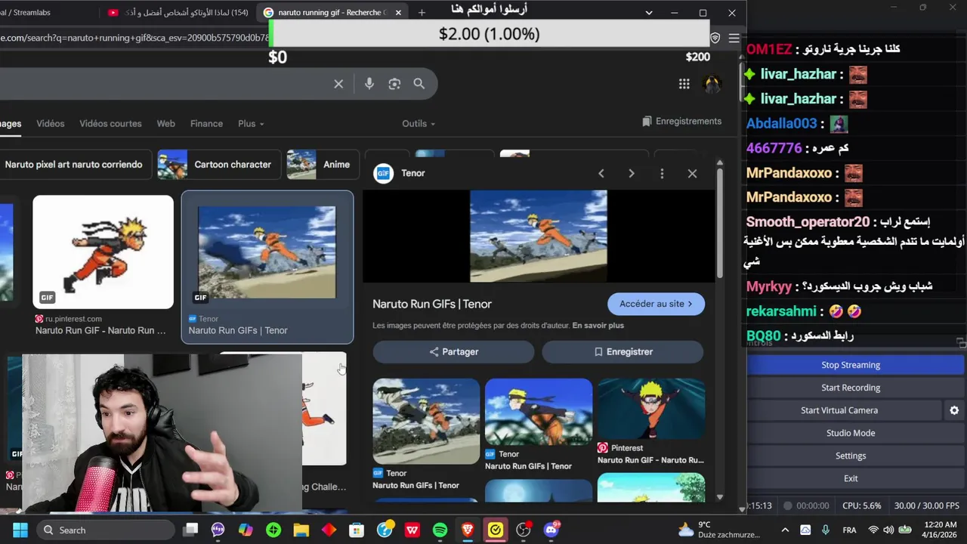The width and height of the screenshot is (967, 544).
Task: Save image with Enregistrer button
Action: (x=623, y=351)
